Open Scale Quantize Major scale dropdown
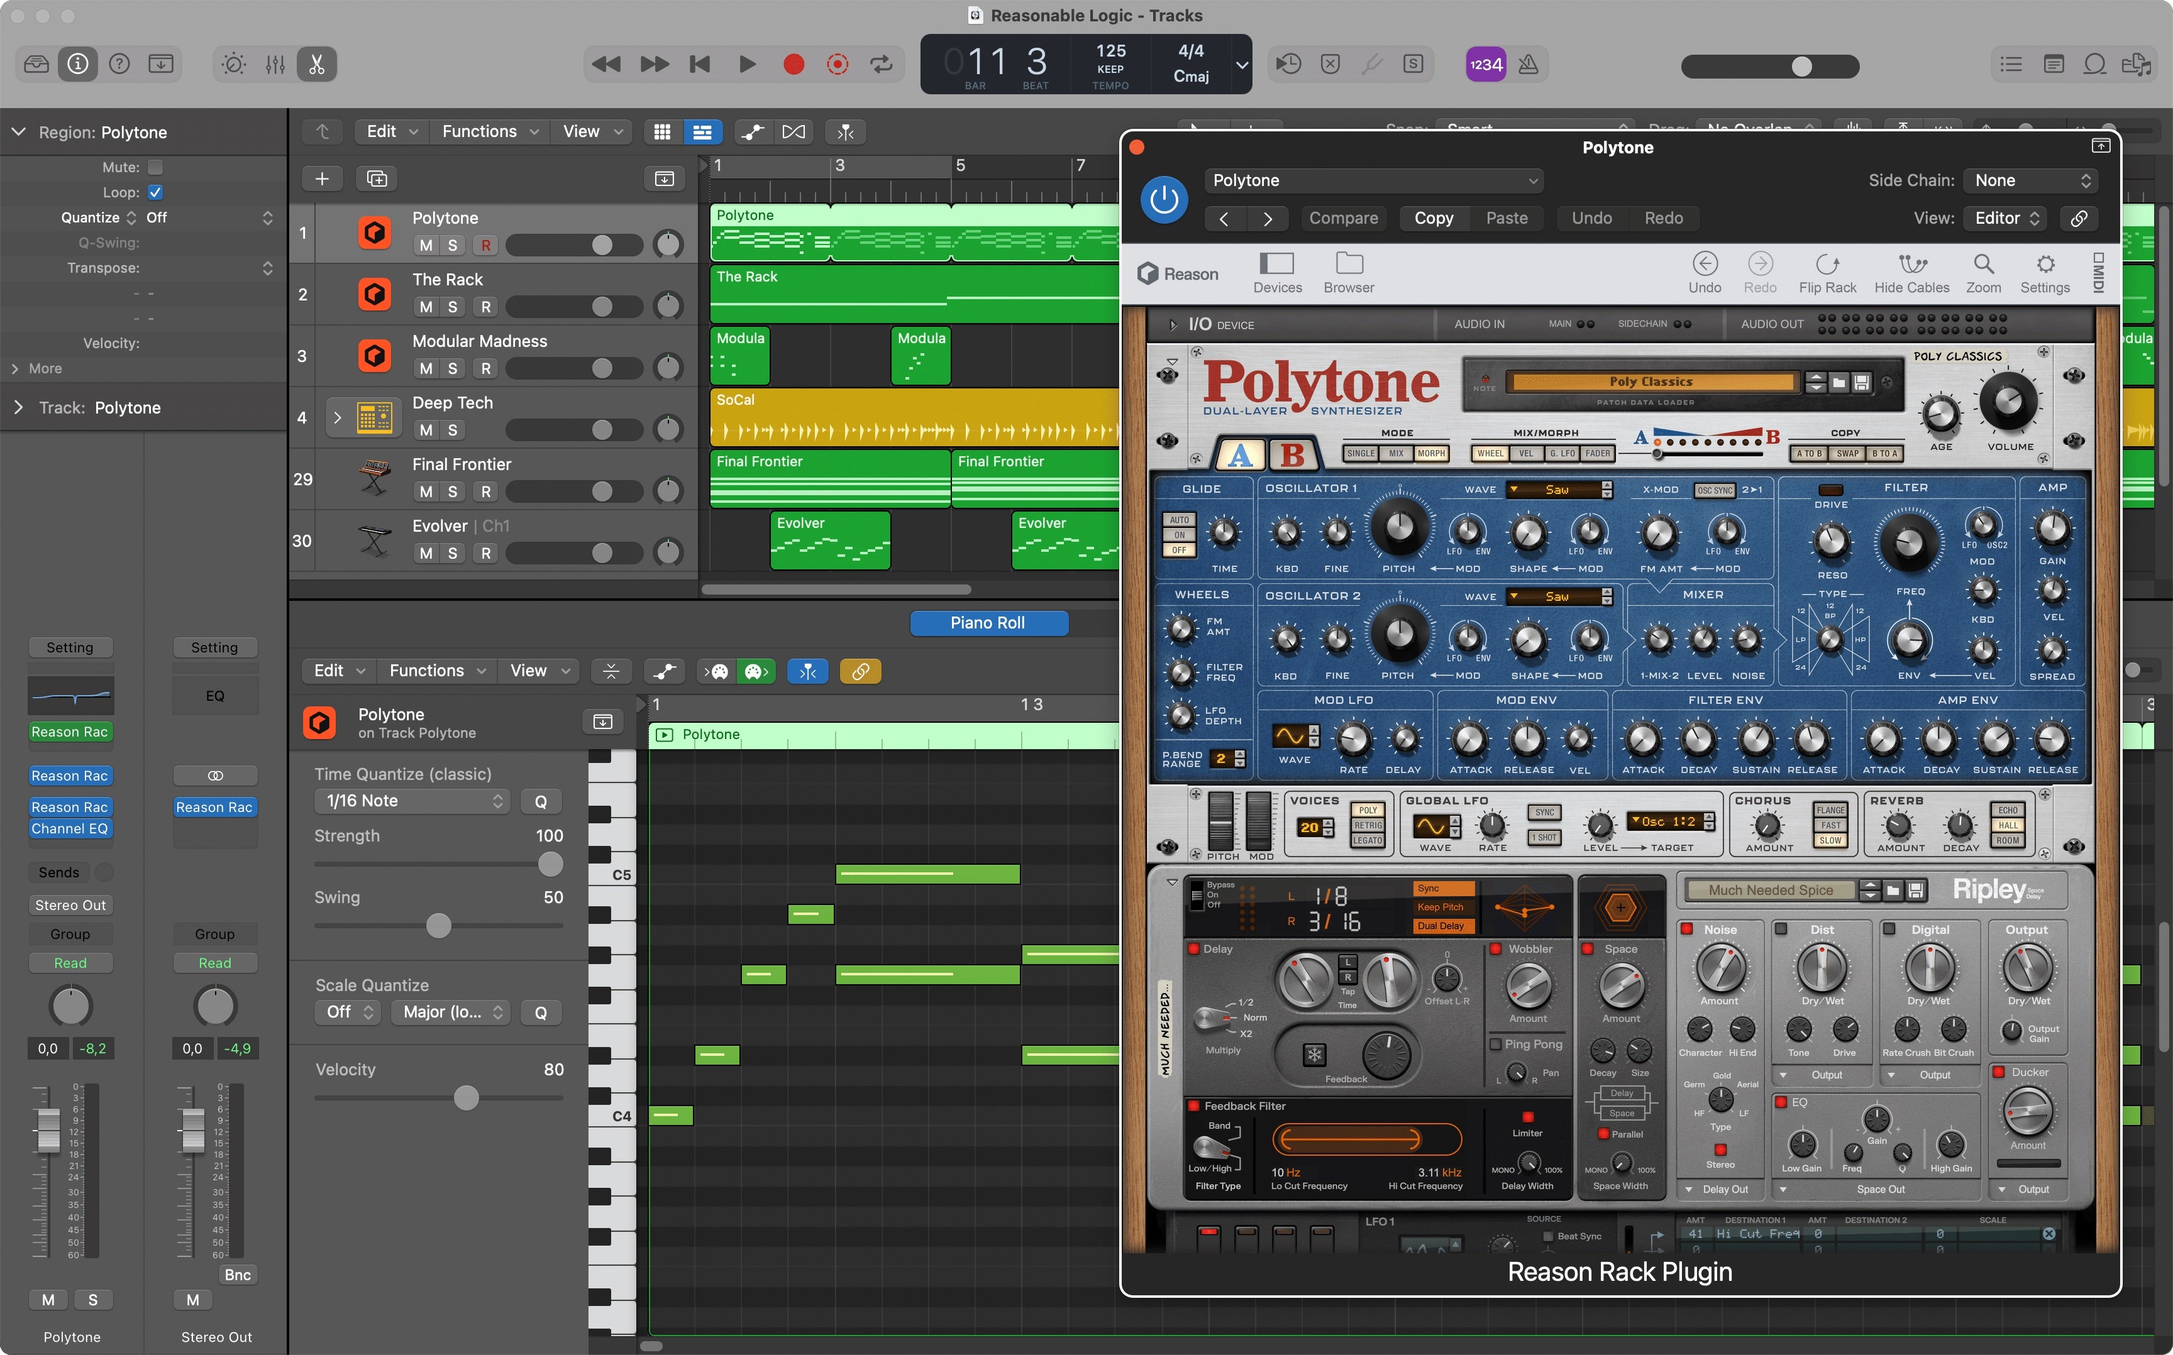 click(450, 1012)
